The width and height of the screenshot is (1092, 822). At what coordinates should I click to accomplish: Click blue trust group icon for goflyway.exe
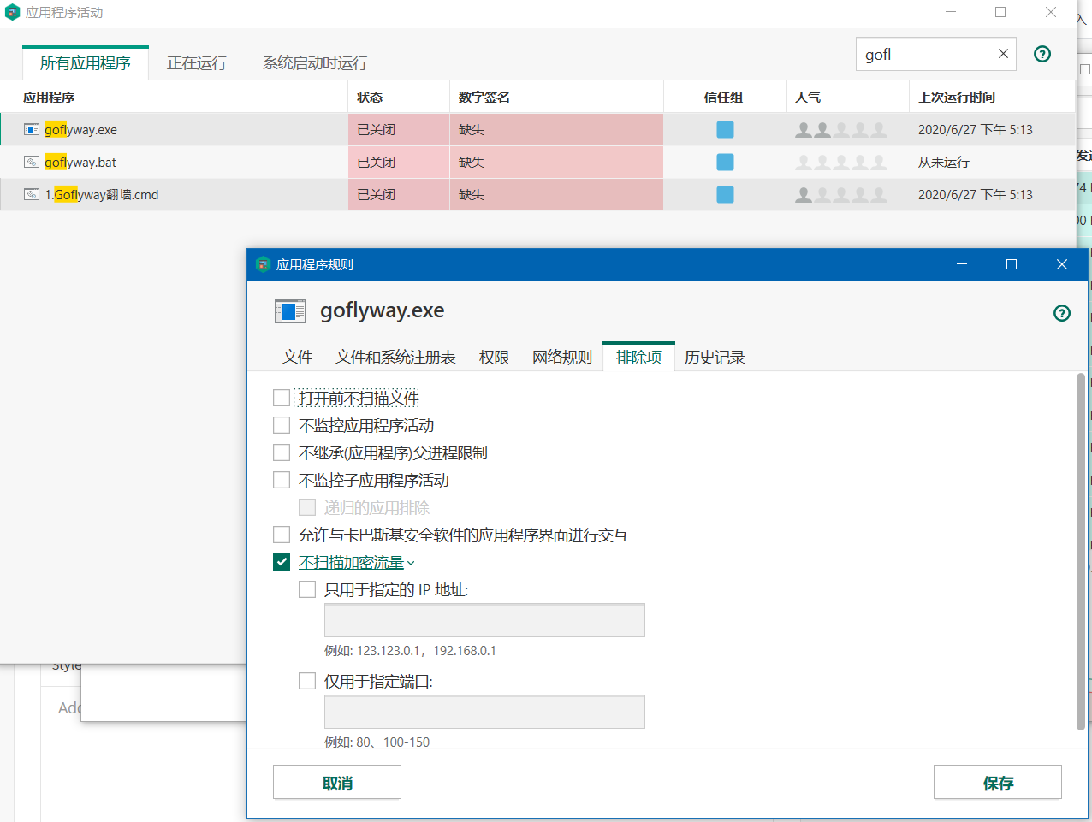tap(725, 130)
